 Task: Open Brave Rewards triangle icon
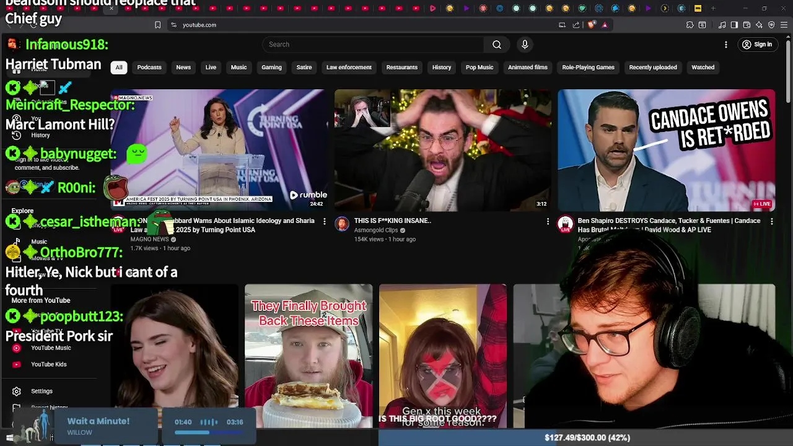605,25
